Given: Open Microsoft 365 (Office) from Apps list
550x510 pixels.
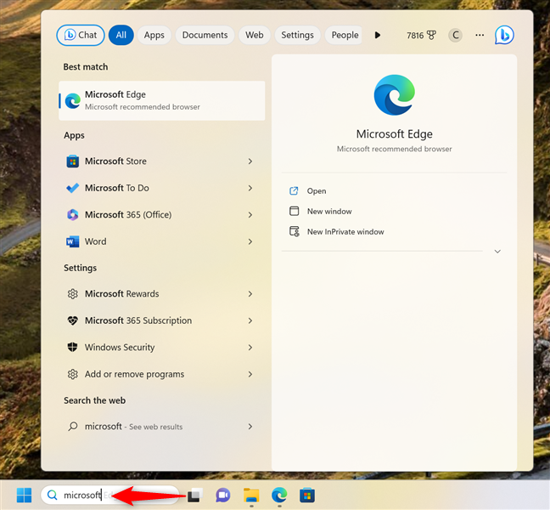Looking at the screenshot, I should (162, 215).
